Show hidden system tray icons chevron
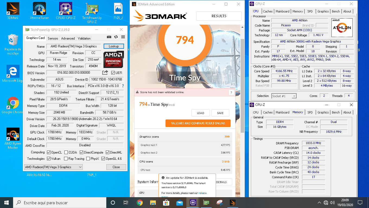Viewport: 369px width, 208px height. (x=319, y=203)
